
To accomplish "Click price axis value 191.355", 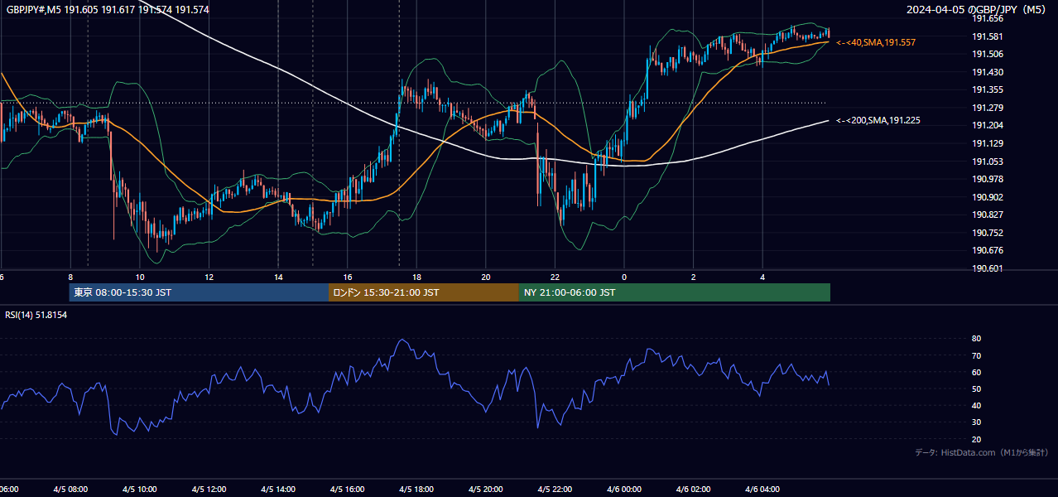I will point(988,89).
